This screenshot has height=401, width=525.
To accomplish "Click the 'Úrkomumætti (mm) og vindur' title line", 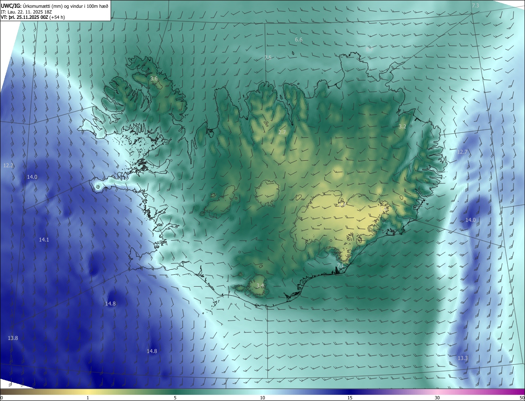I will coord(55,6).
